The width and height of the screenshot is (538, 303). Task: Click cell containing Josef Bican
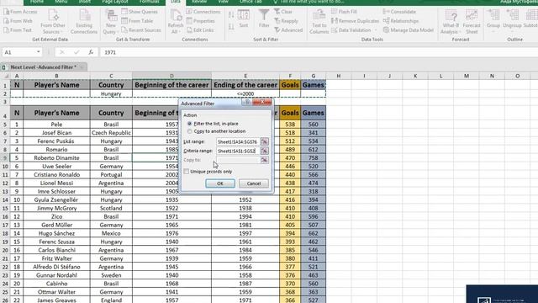(56, 133)
